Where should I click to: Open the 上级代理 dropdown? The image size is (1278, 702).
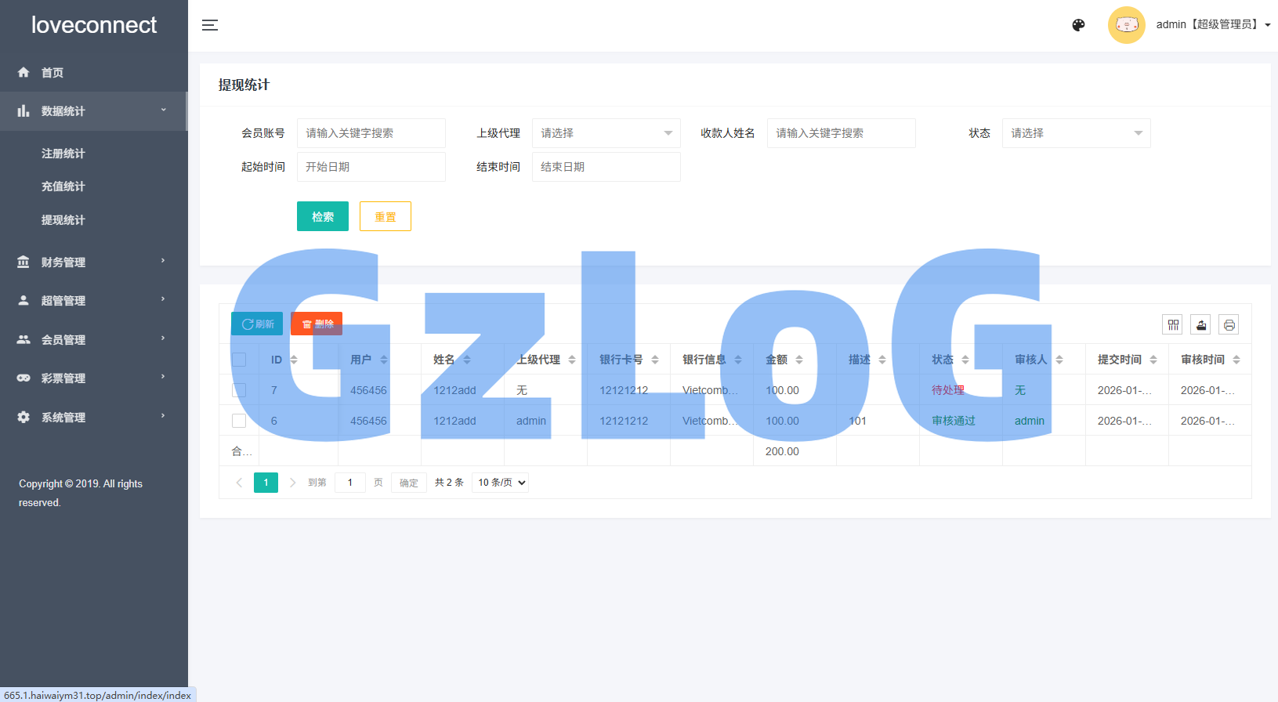606,133
